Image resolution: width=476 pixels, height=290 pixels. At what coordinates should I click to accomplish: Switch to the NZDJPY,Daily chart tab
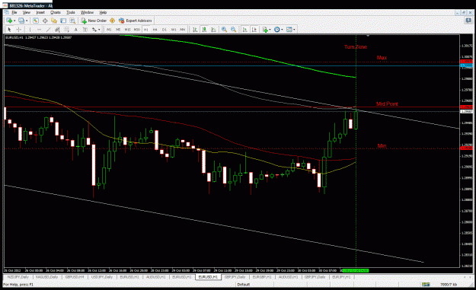click(x=18, y=277)
